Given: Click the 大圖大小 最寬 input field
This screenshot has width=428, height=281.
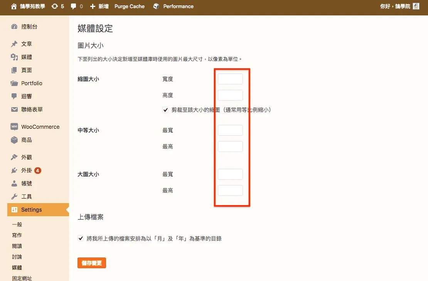Looking at the screenshot, I should [230, 174].
